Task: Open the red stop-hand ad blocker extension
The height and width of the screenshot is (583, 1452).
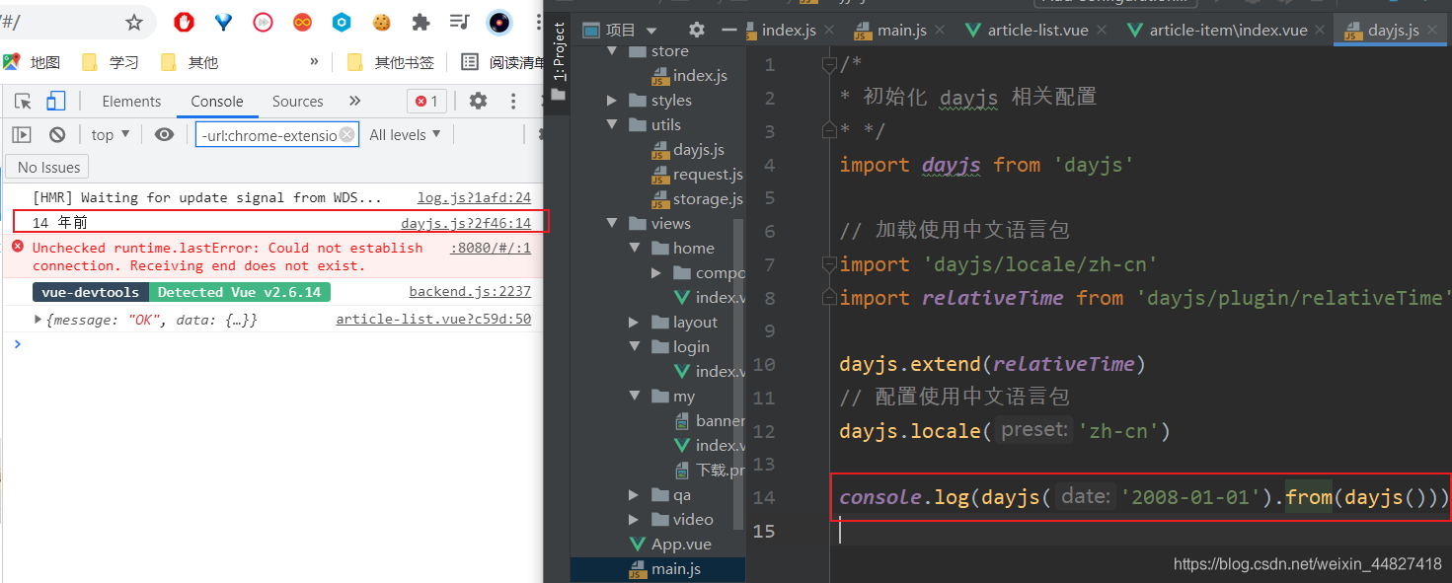Action: tap(184, 22)
